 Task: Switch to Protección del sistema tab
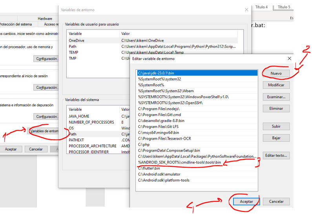(16, 24)
